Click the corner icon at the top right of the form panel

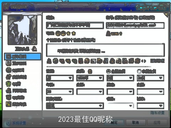[166, 15]
